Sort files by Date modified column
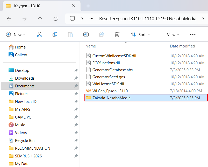The width and height of the screenshot is (208, 167). click(182, 46)
